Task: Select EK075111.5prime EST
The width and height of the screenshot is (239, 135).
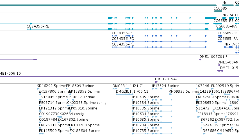Action: [54, 125]
